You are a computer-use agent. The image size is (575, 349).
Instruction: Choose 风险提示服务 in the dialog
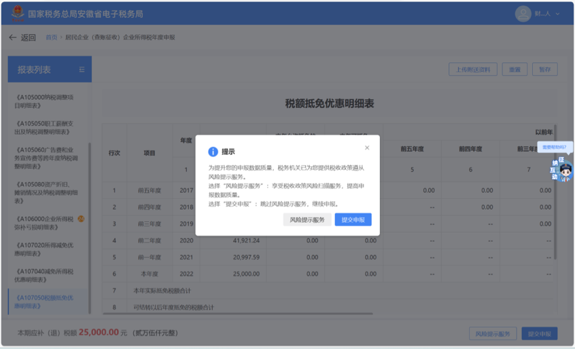307,220
